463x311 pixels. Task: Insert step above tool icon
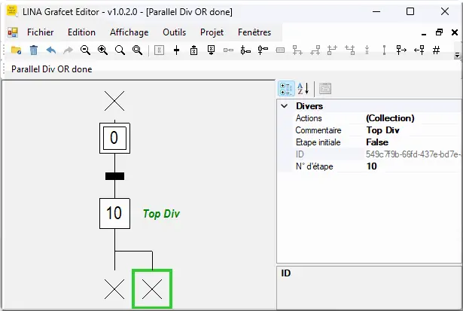[x=193, y=50]
